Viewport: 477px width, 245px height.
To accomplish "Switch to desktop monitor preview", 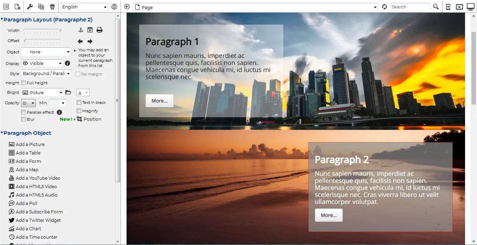I will 470,7.
